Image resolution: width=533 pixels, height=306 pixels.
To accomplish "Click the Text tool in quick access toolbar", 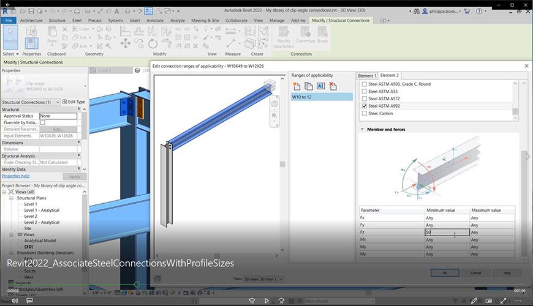I will coord(116,11).
